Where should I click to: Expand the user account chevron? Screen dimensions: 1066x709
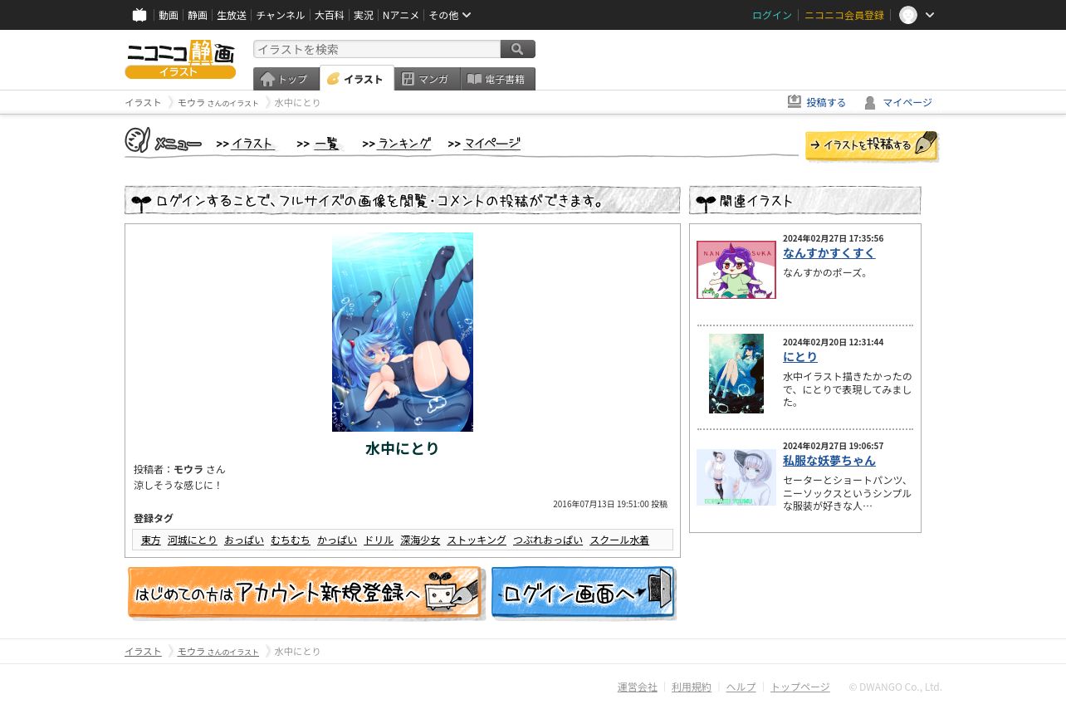click(x=930, y=15)
